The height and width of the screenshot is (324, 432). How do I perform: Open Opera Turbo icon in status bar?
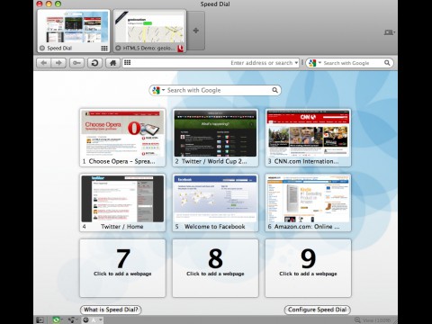tap(86, 320)
